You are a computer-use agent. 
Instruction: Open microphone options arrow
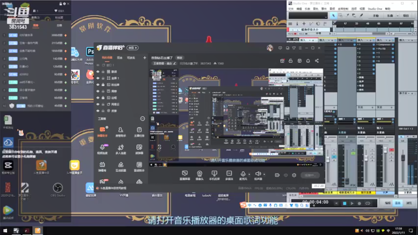tap(249, 174)
